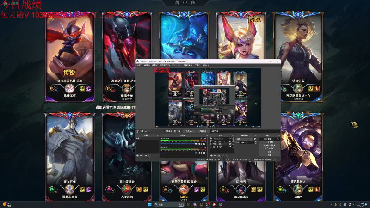The height and width of the screenshot is (208, 370).
Task: Click the Studio Mode button in Controls
Action: coord(269,148)
